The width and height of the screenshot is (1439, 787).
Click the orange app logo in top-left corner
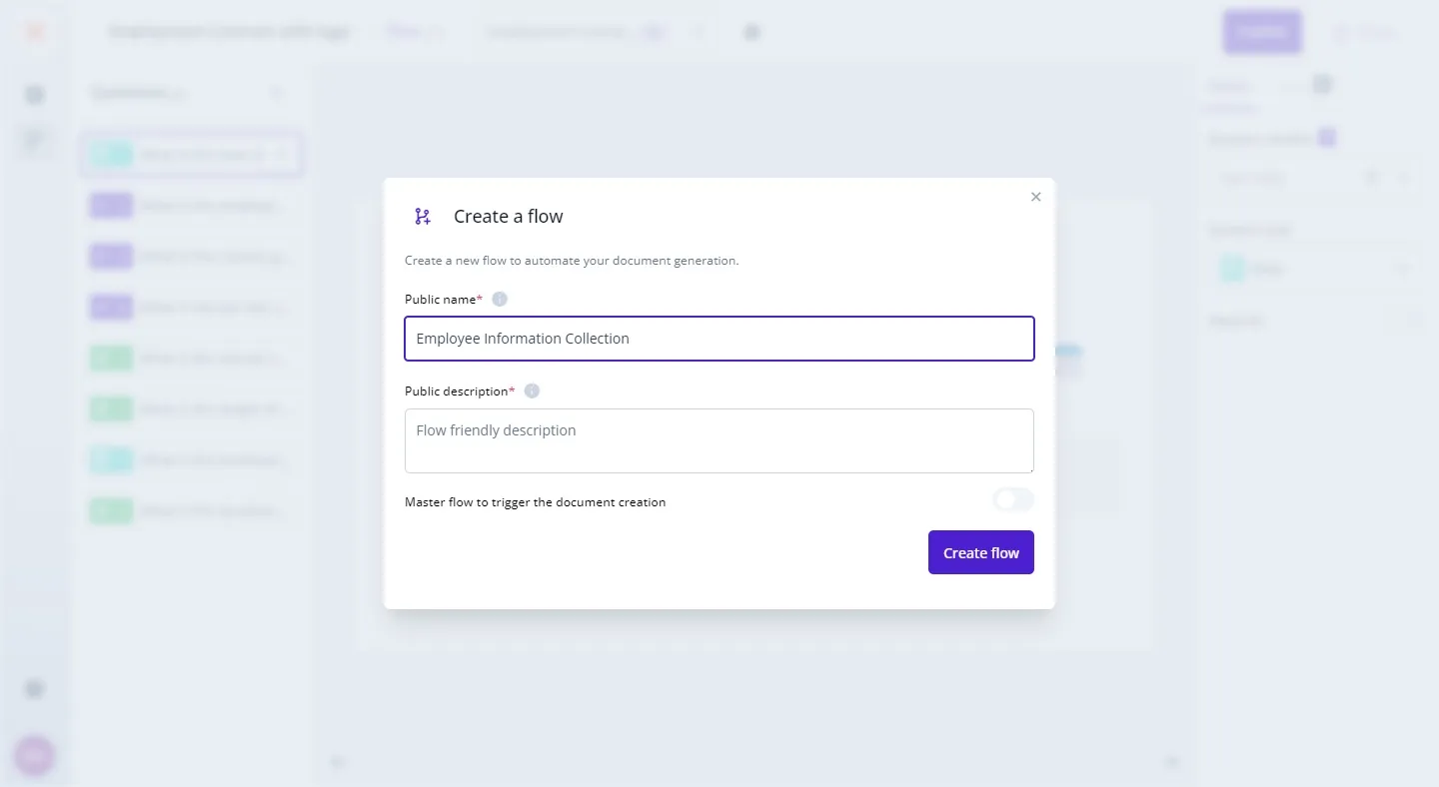tap(35, 32)
